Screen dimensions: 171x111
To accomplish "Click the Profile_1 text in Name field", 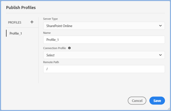I will tap(53, 40).
